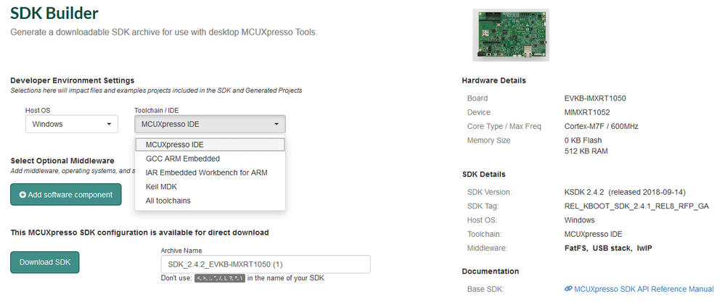The image size is (725, 302).
Task: Click the forbidden characters badge
Action: click(x=220, y=279)
